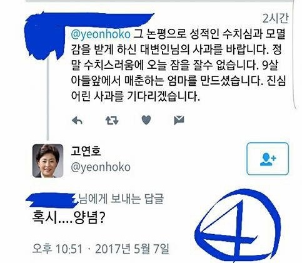Retweet using the retweet arrows icon
The image size is (302, 263).
pyautogui.click(x=112, y=120)
